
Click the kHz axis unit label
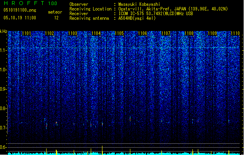tap(3, 31)
